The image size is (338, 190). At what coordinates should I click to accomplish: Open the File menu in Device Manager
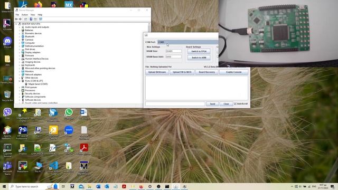coord(17,15)
